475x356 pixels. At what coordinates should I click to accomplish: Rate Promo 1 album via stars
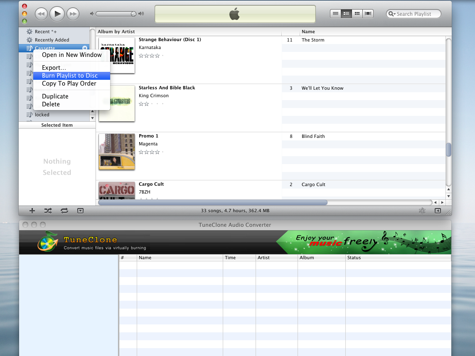[x=151, y=152]
